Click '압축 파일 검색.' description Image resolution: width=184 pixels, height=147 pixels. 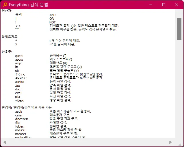(60, 85)
